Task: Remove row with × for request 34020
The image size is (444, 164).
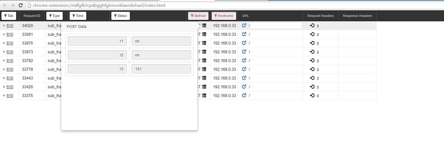Action: click(x=4, y=26)
